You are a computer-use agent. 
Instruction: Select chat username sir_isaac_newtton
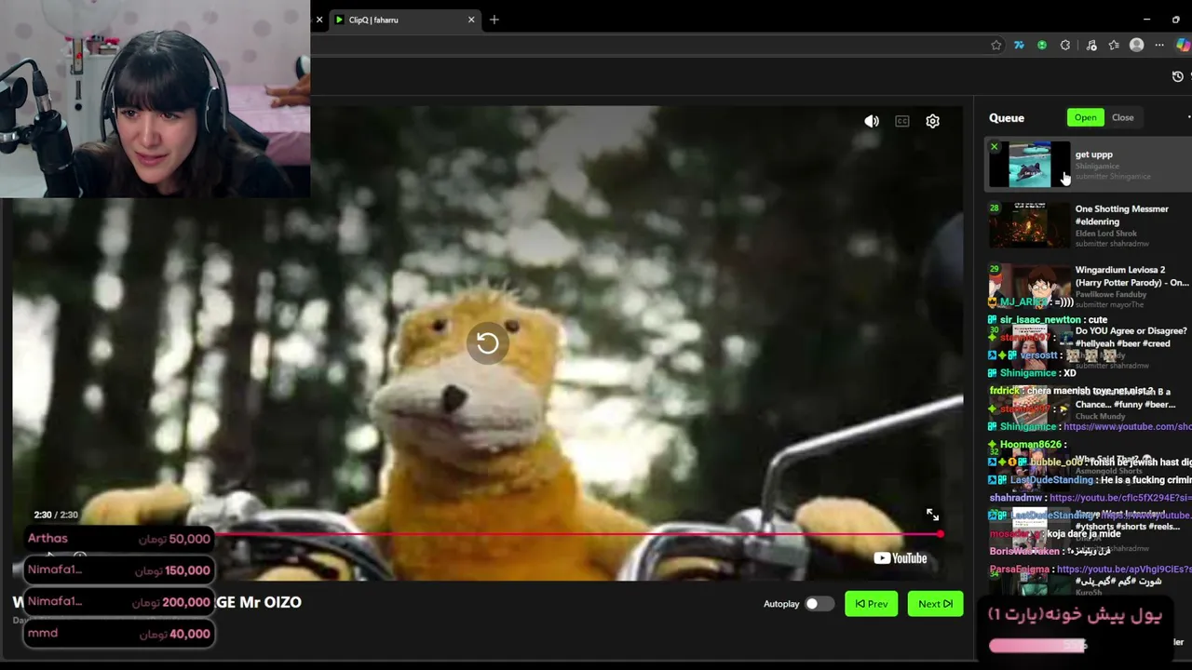(1040, 320)
